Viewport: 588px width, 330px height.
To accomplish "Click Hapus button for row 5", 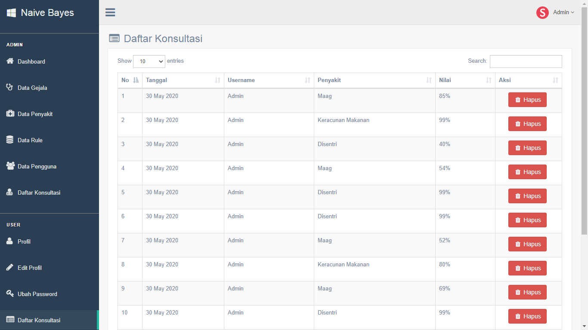I will [x=527, y=196].
